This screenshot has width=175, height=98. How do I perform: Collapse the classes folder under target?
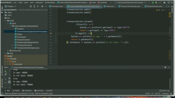pos(5,59)
